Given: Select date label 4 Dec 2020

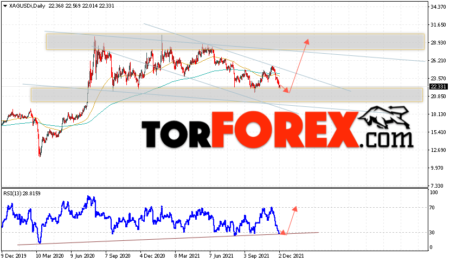Looking at the screenshot, I should (153, 255).
